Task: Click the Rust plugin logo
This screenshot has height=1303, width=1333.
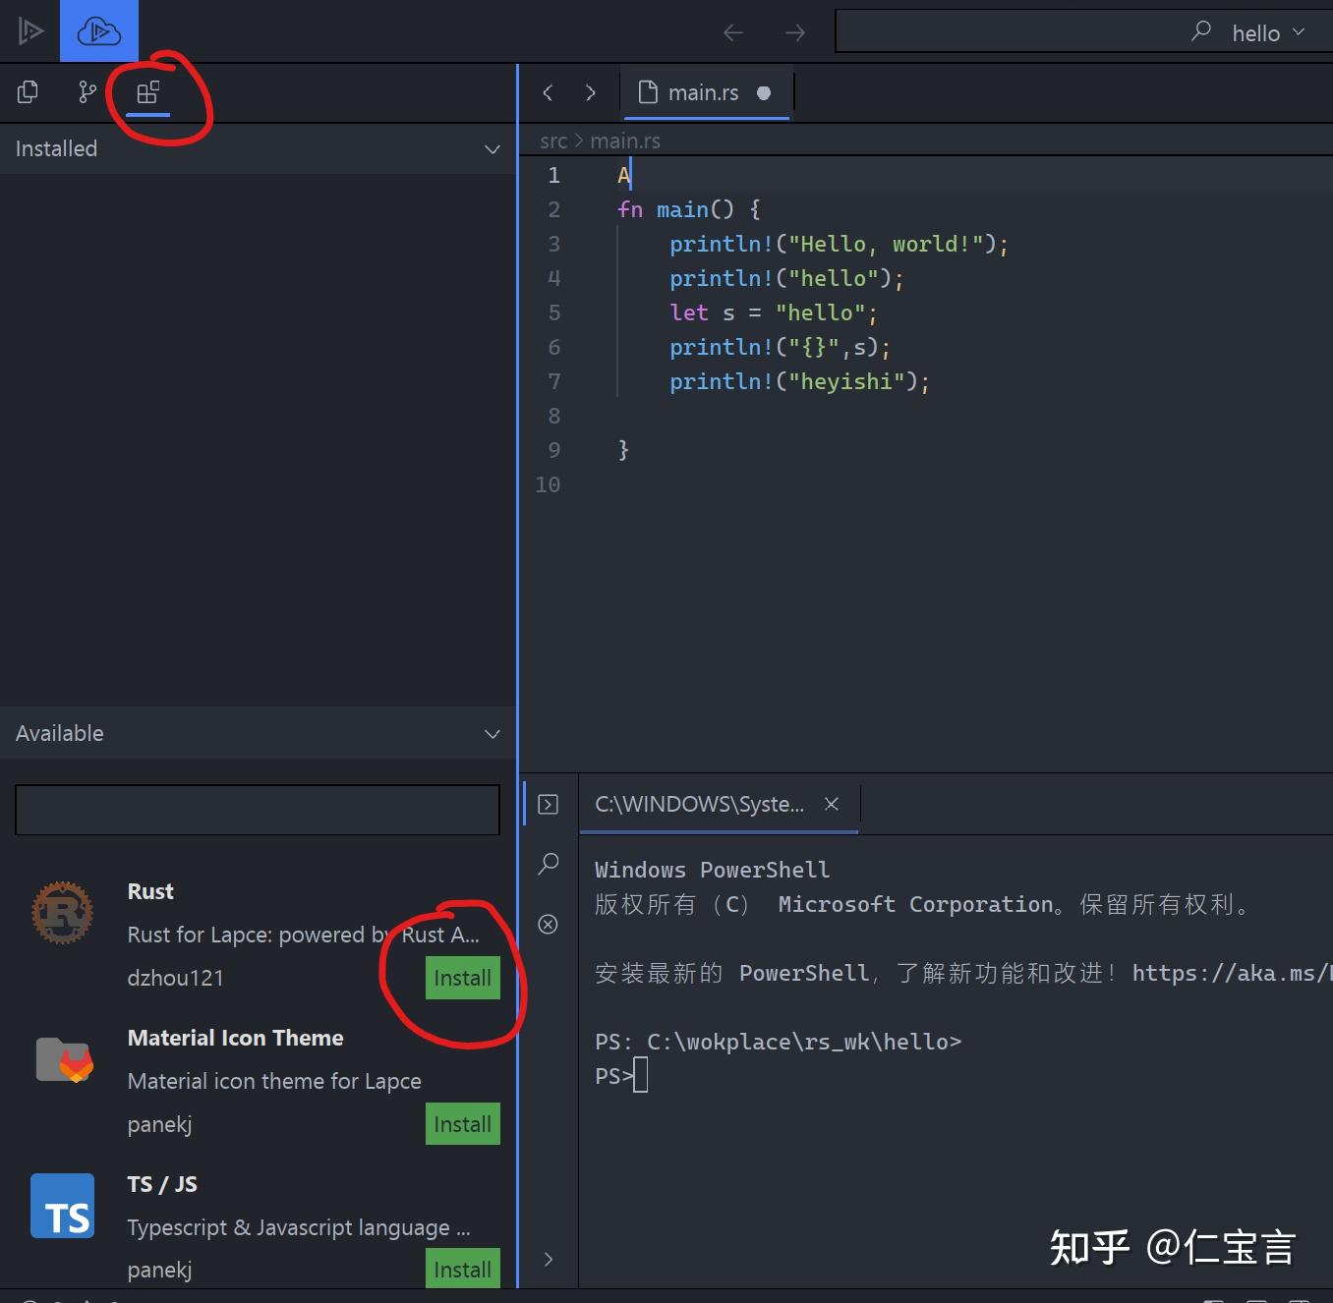Action: pos(62,911)
